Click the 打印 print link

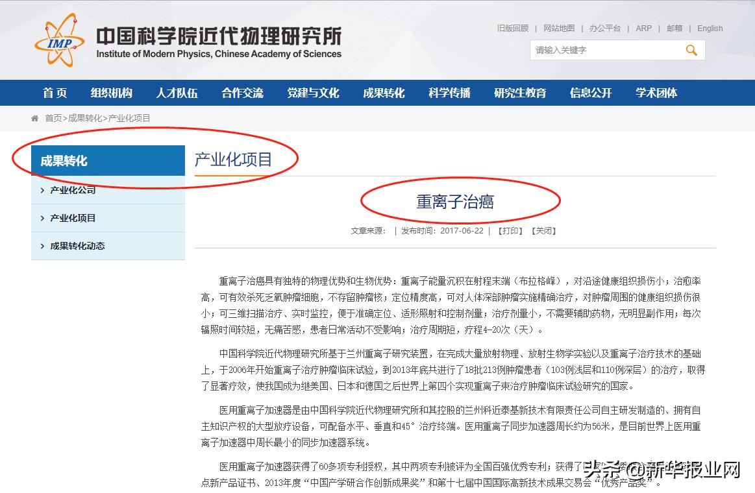510,230
